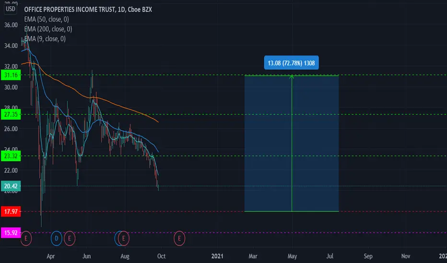Screen dimensions: 447x263
Task: Click the 13.08 (72.78%) 1308 measurement label
Action: pyautogui.click(x=291, y=63)
